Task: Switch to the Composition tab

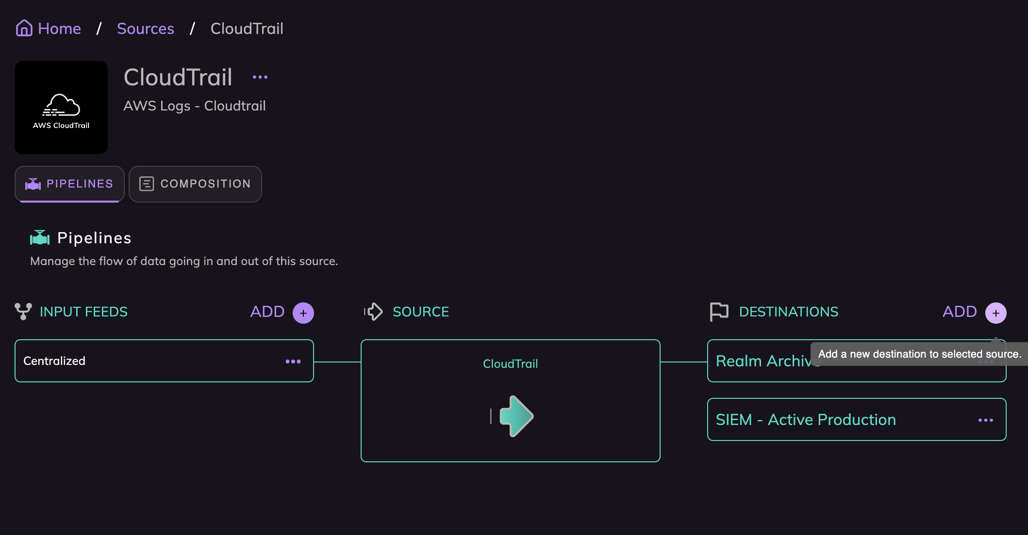Action: coord(195,184)
